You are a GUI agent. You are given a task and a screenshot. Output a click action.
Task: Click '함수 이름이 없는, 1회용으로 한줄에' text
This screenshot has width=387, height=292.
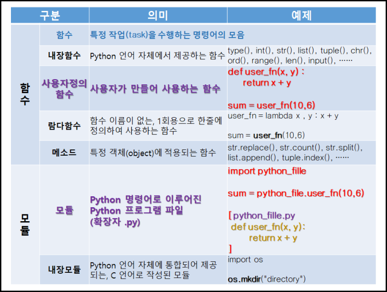pyautogui.click(x=156, y=121)
